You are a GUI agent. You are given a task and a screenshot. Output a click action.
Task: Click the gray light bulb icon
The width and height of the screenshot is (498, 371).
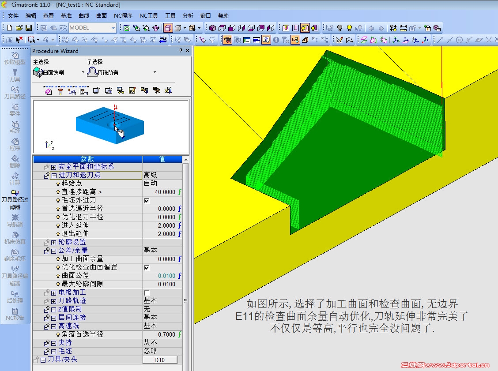(x=340, y=28)
